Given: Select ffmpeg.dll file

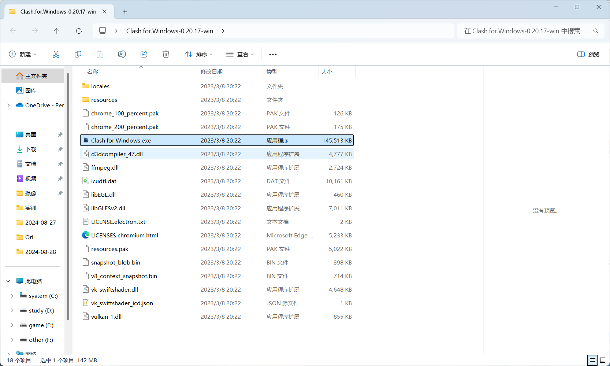Looking at the screenshot, I should [217, 167].
